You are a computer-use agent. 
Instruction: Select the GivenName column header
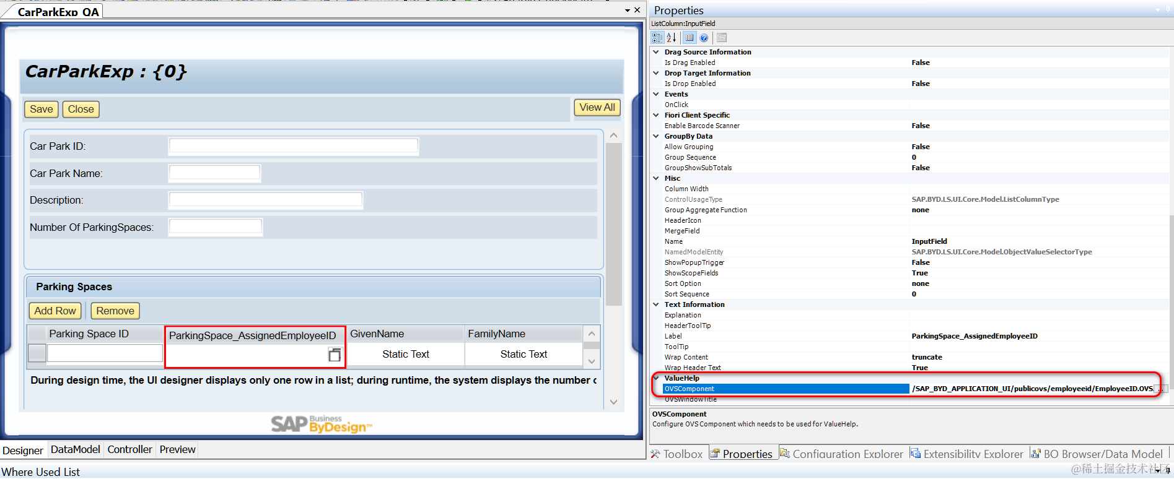tap(405, 334)
